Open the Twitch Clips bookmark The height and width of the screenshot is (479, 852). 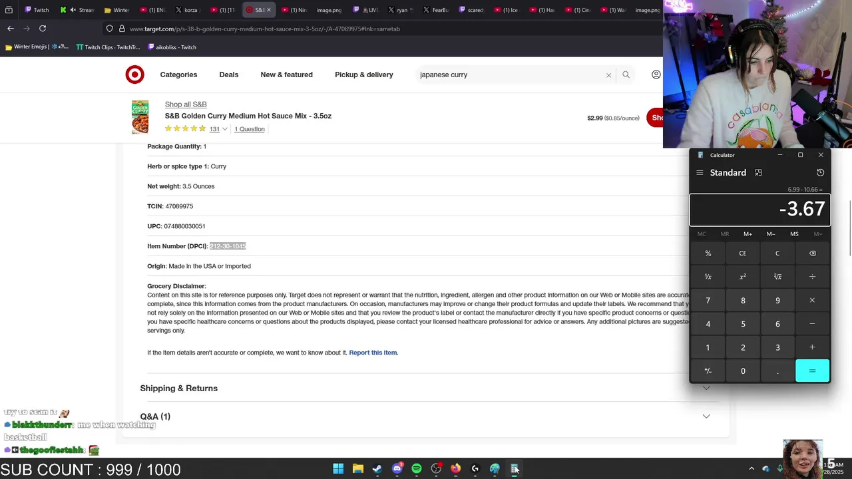tap(108, 47)
